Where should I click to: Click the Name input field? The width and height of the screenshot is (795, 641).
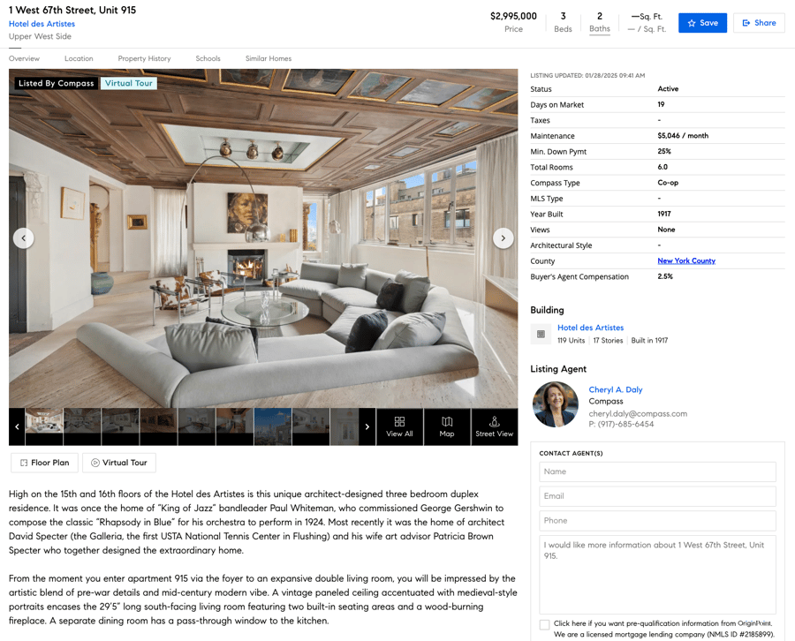tap(657, 471)
